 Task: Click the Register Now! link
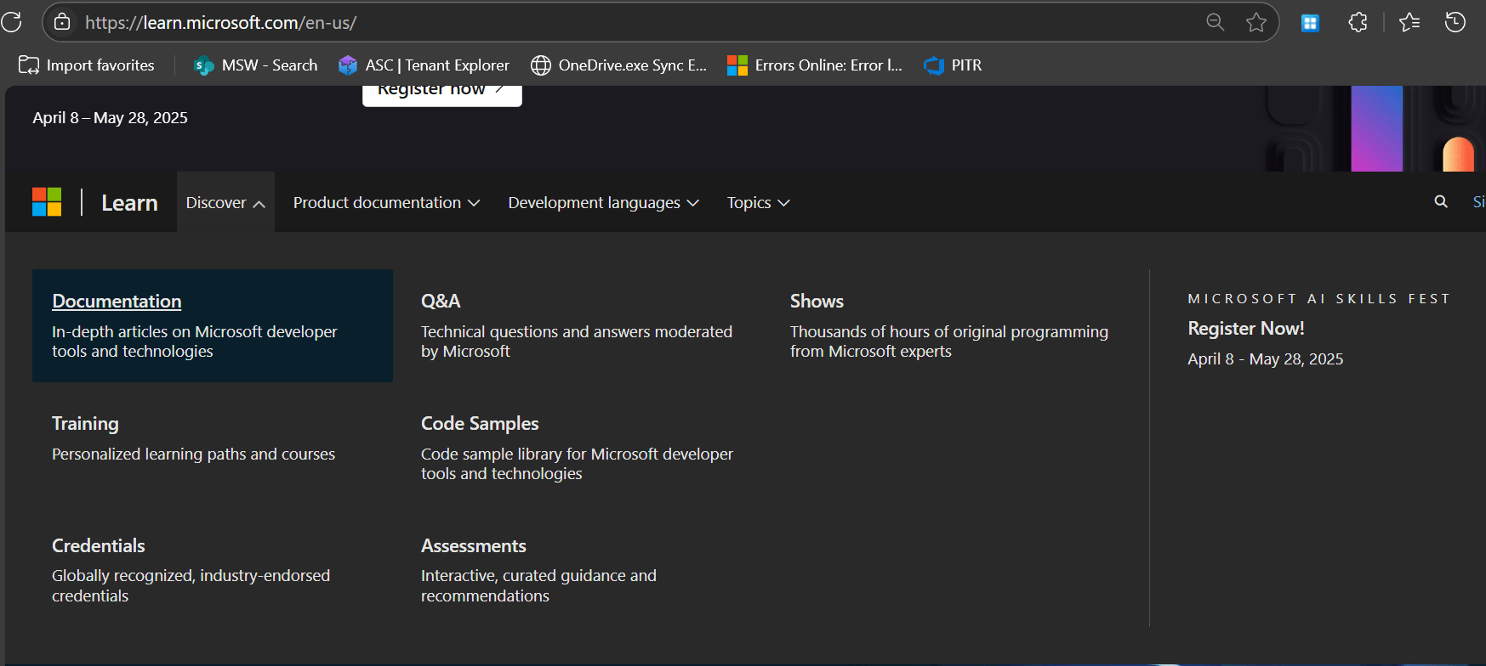(x=1246, y=329)
